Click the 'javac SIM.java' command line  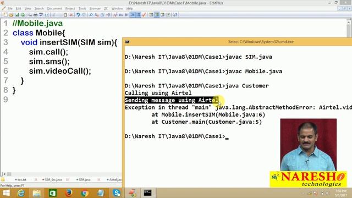click(x=198, y=57)
